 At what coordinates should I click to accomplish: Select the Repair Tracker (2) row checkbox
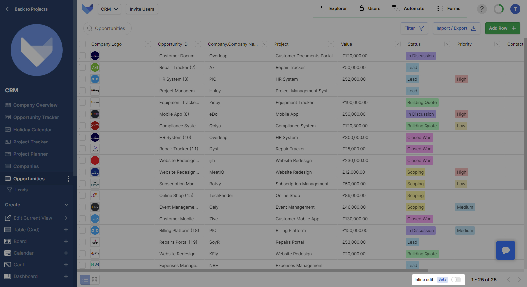pyautogui.click(x=82, y=67)
